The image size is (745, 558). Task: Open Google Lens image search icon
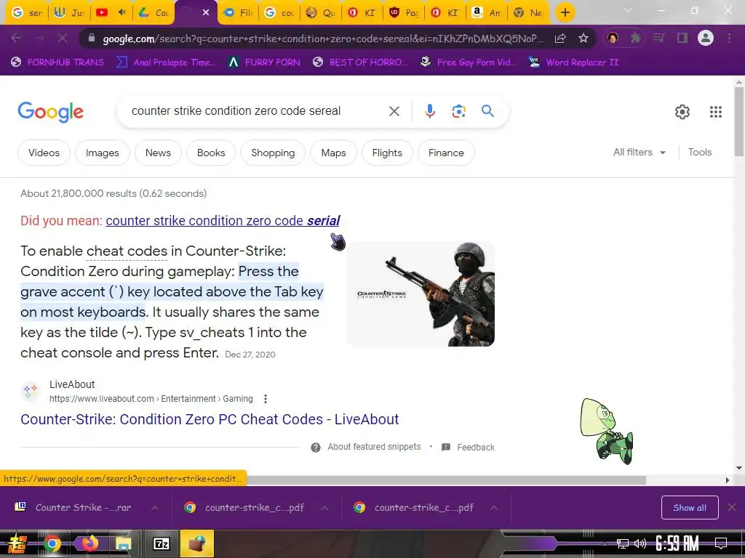[x=458, y=111]
